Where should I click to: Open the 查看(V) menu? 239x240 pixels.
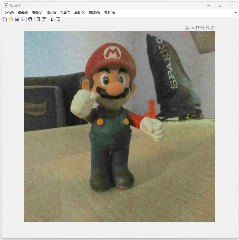pyautogui.click(x=37, y=13)
